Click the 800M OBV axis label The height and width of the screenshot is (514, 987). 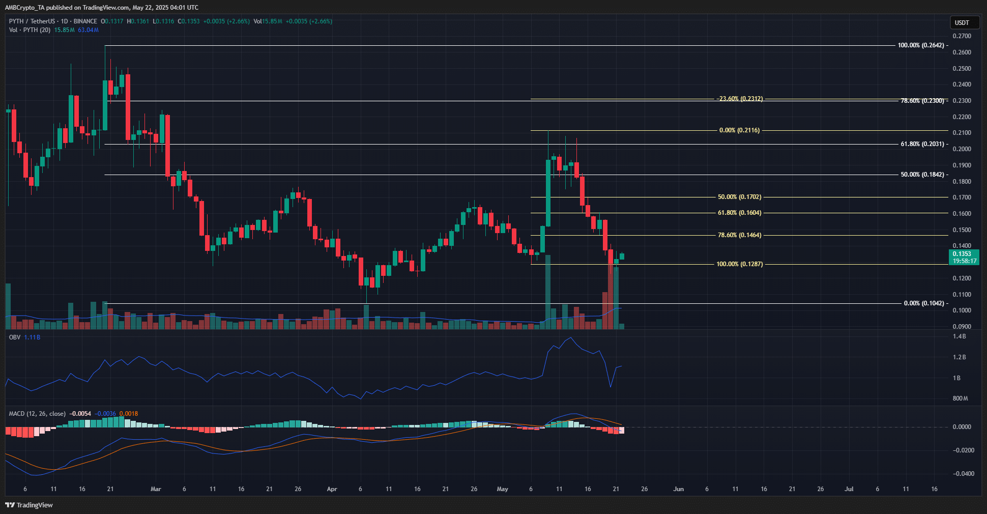[960, 398]
